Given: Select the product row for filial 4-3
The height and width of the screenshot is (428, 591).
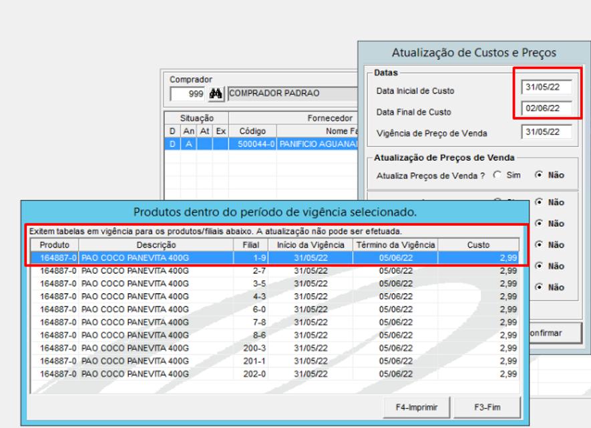Looking at the screenshot, I should point(274,296).
